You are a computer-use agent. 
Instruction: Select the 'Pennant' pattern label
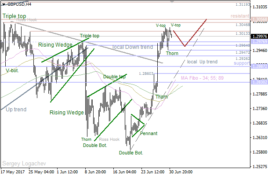tap(148, 133)
